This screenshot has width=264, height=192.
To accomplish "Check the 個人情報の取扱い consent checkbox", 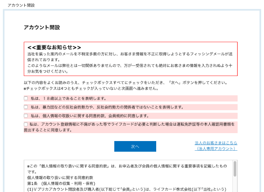I will point(26,116).
